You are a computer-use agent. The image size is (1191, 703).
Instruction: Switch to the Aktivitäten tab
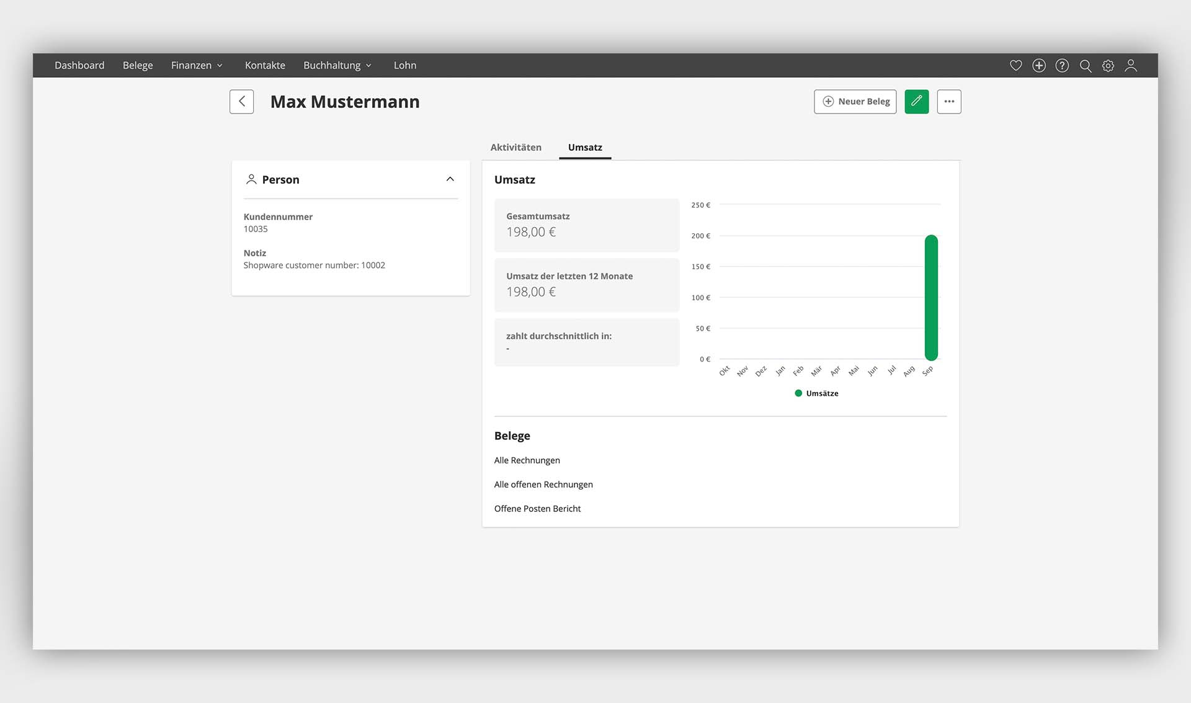coord(516,147)
